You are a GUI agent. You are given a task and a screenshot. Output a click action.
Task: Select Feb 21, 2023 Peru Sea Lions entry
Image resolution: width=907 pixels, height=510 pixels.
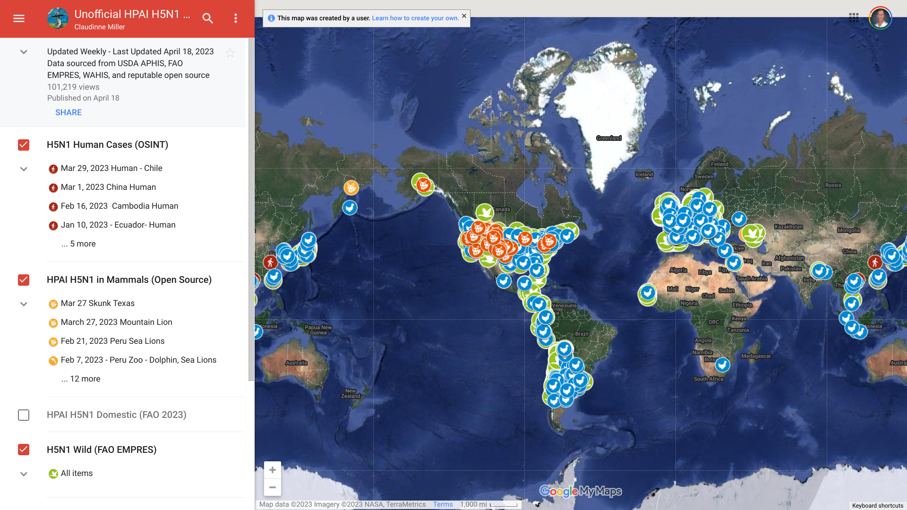(112, 341)
